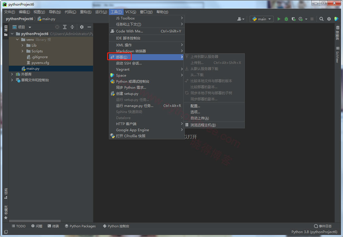This screenshot has width=343, height=237.
Task: Click tool windows quick-access icon bottom left
Action: point(6,232)
